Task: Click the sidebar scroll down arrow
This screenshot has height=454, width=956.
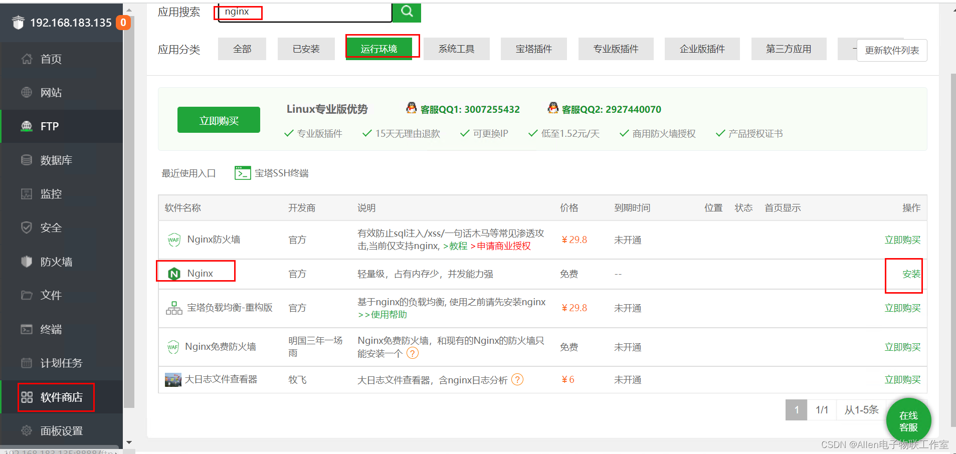Action: 129,442
